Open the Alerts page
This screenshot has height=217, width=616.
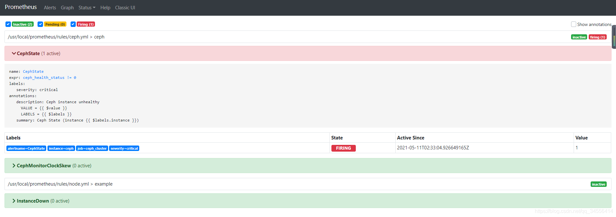pyautogui.click(x=50, y=8)
